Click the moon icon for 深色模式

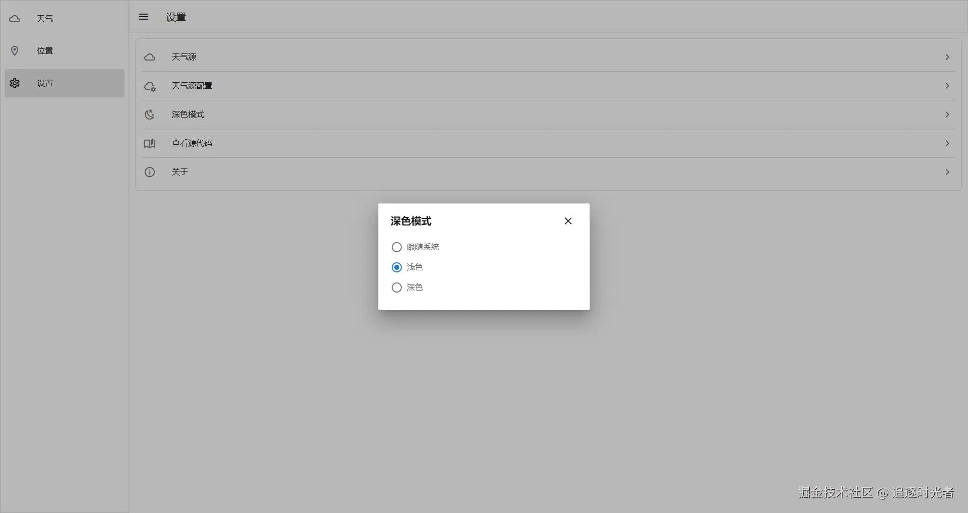point(150,115)
